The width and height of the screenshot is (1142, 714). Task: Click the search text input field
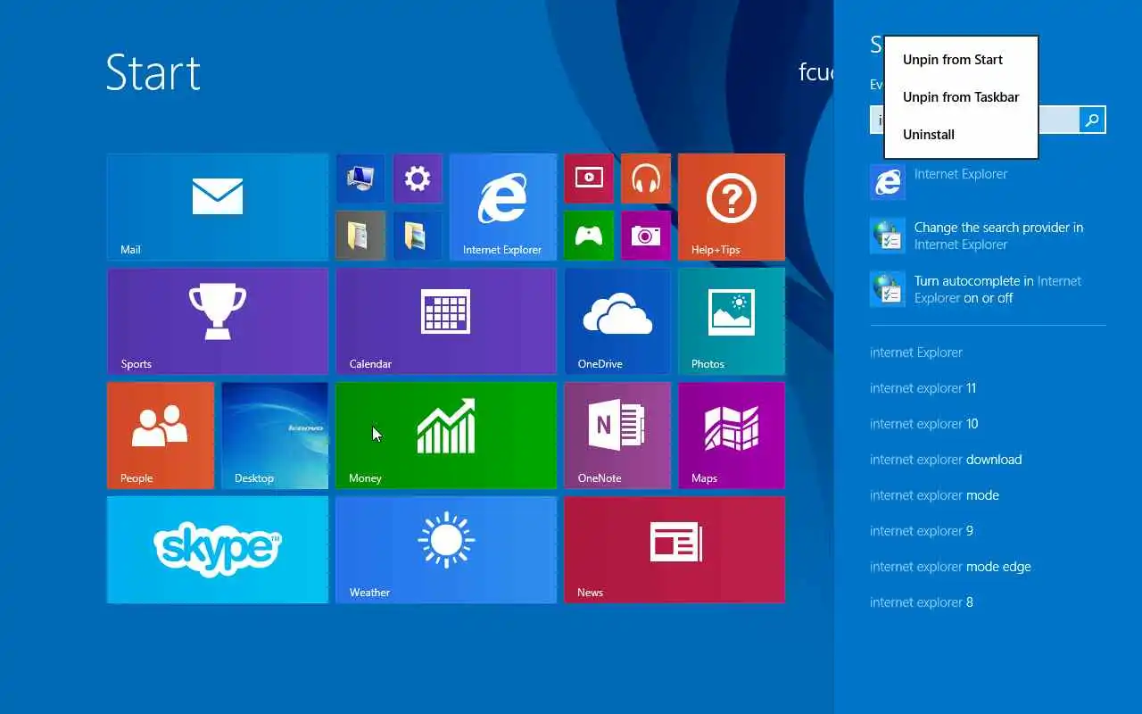coord(974,120)
